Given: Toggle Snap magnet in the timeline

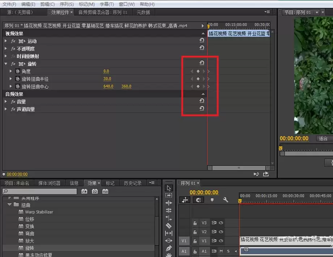Looking at the screenshot, I should coord(198,200).
